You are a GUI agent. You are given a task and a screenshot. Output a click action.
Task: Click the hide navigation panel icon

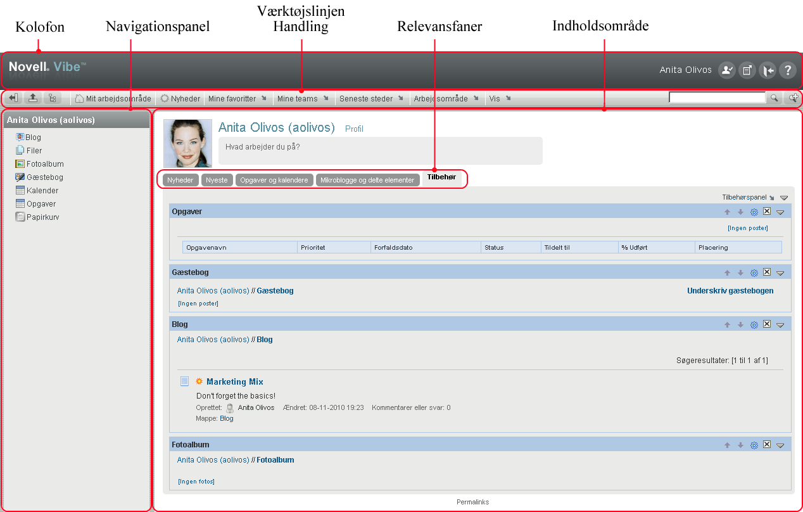click(14, 99)
